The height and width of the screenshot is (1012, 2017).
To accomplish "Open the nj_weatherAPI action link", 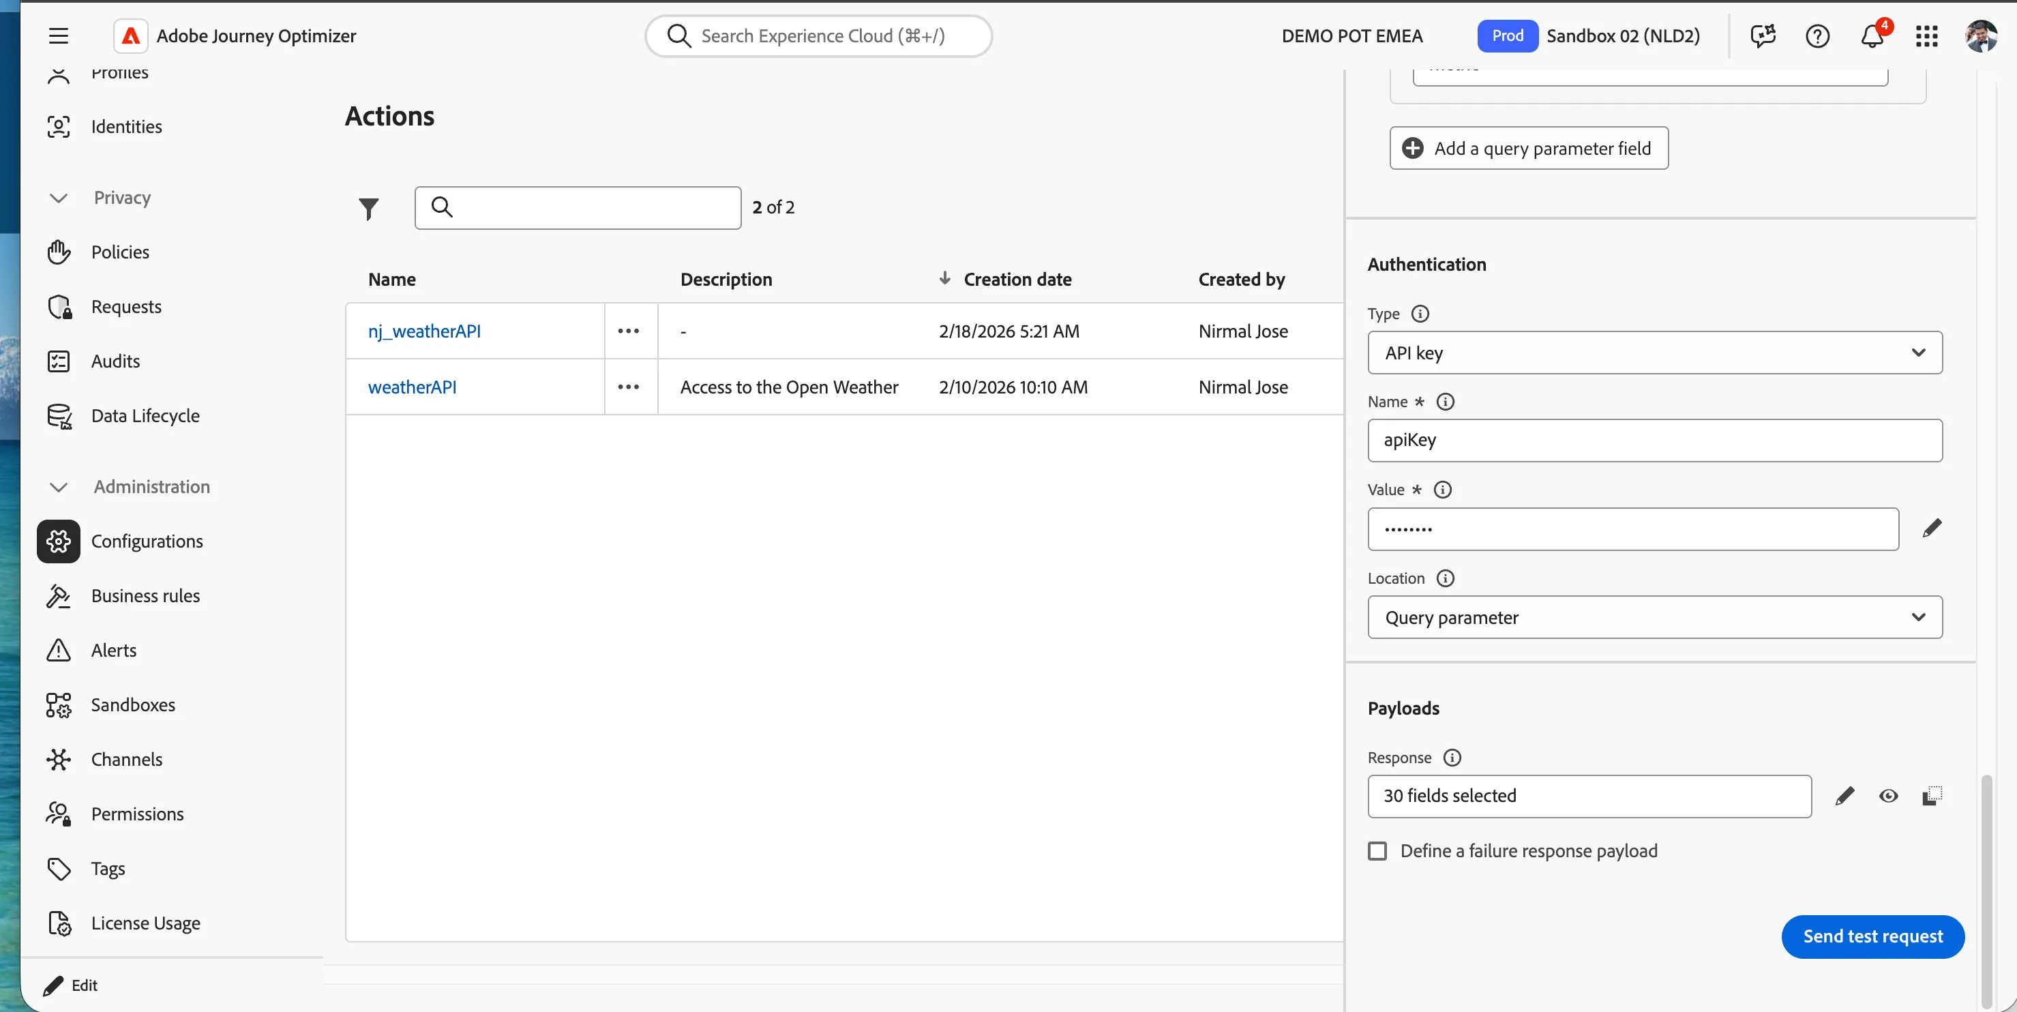I will [424, 331].
